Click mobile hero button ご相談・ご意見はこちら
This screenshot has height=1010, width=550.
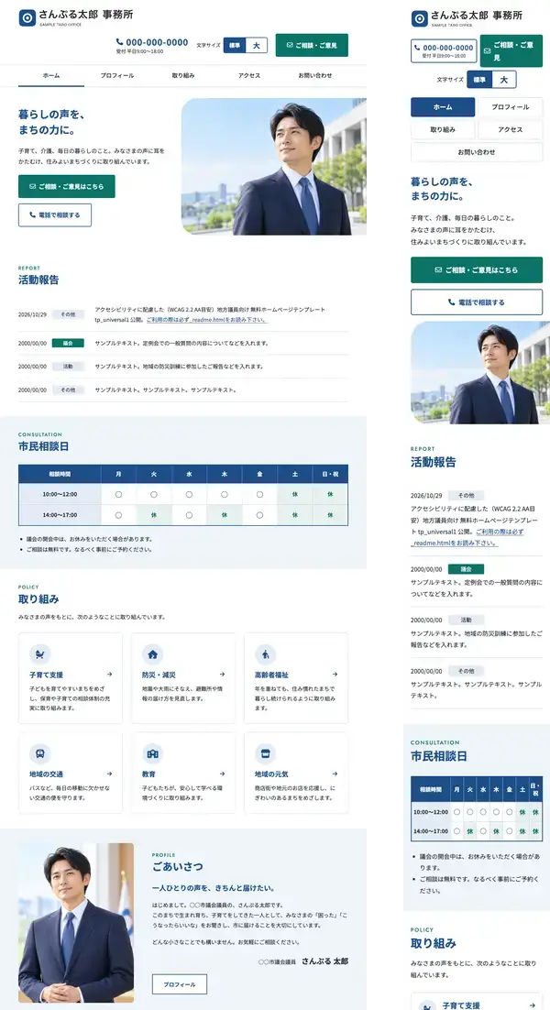click(x=477, y=269)
